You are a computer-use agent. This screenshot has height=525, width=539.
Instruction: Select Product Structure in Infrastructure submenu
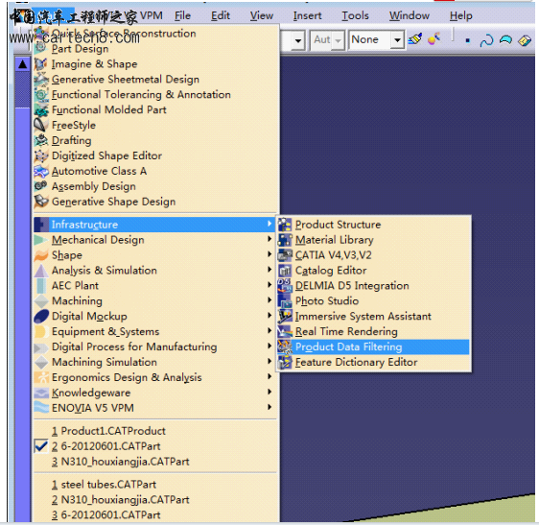(373, 225)
